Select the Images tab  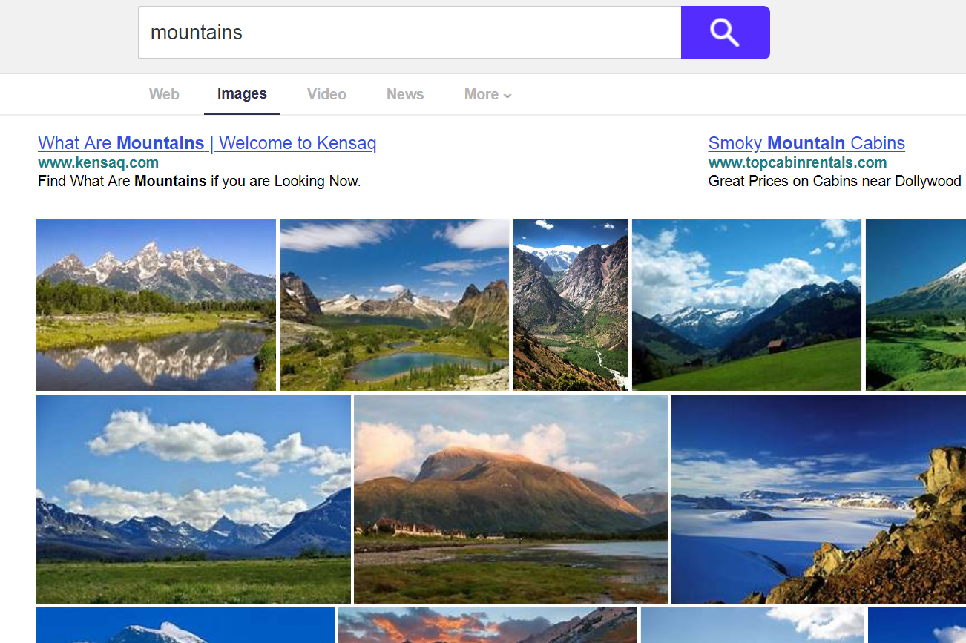[242, 94]
